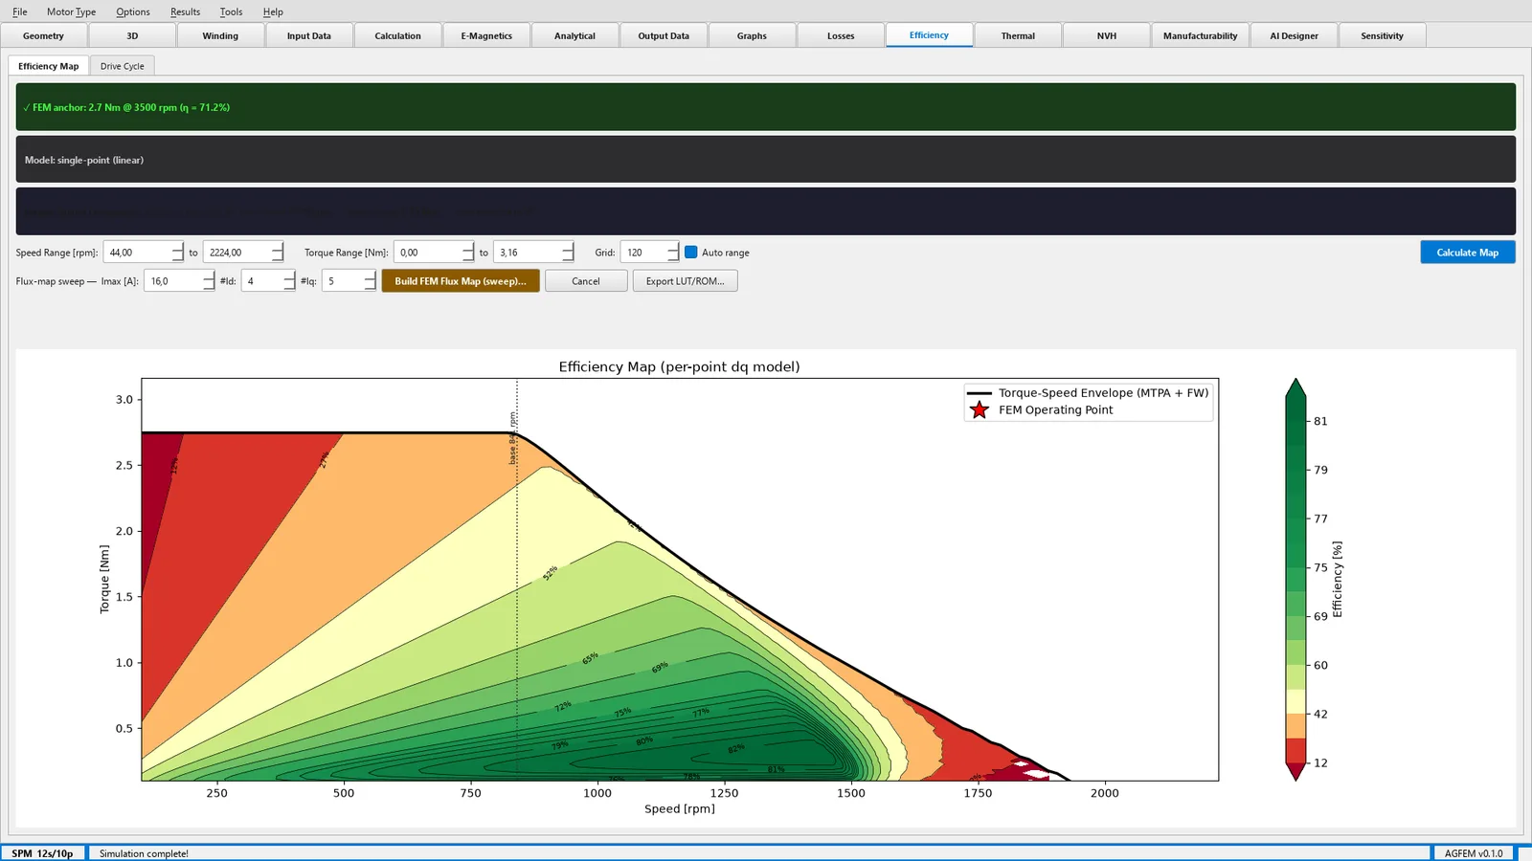1532x861 pixels.
Task: Open the AI Designer tab
Action: 1294,35
